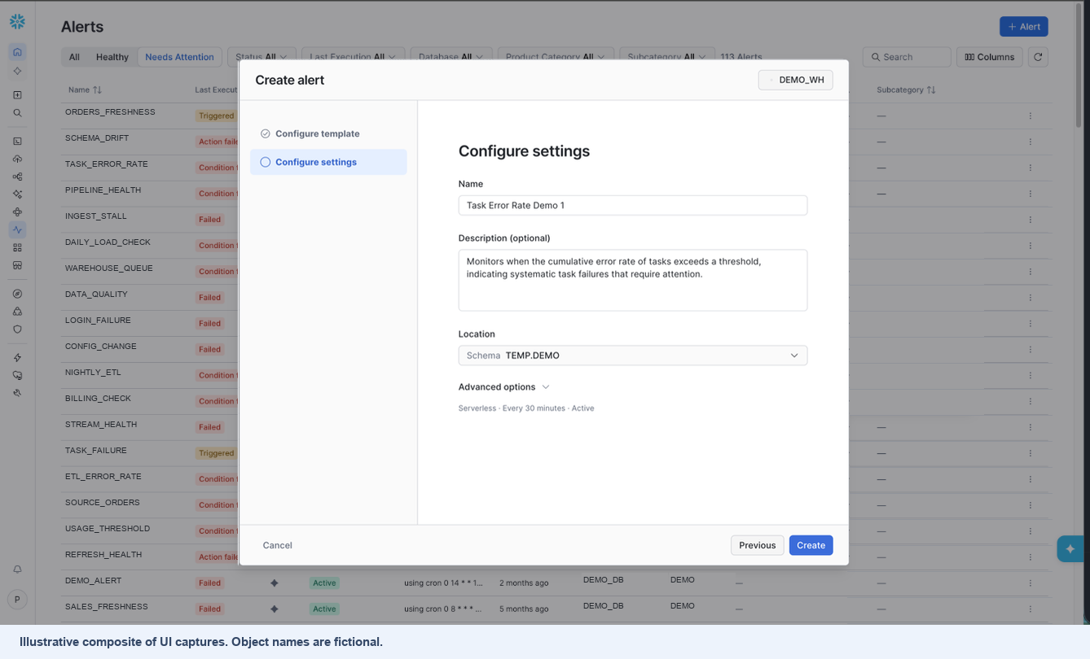
Task: Click the Active badge in DEMO_ALERT row
Action: [x=324, y=583]
